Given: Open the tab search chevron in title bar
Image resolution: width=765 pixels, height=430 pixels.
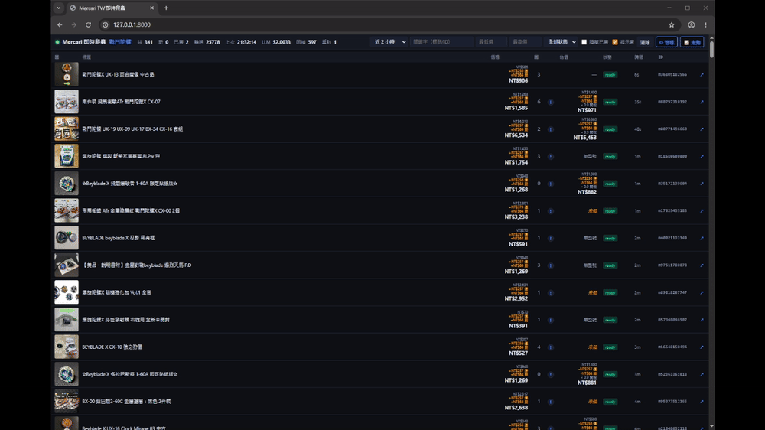Looking at the screenshot, I should click(x=59, y=8).
